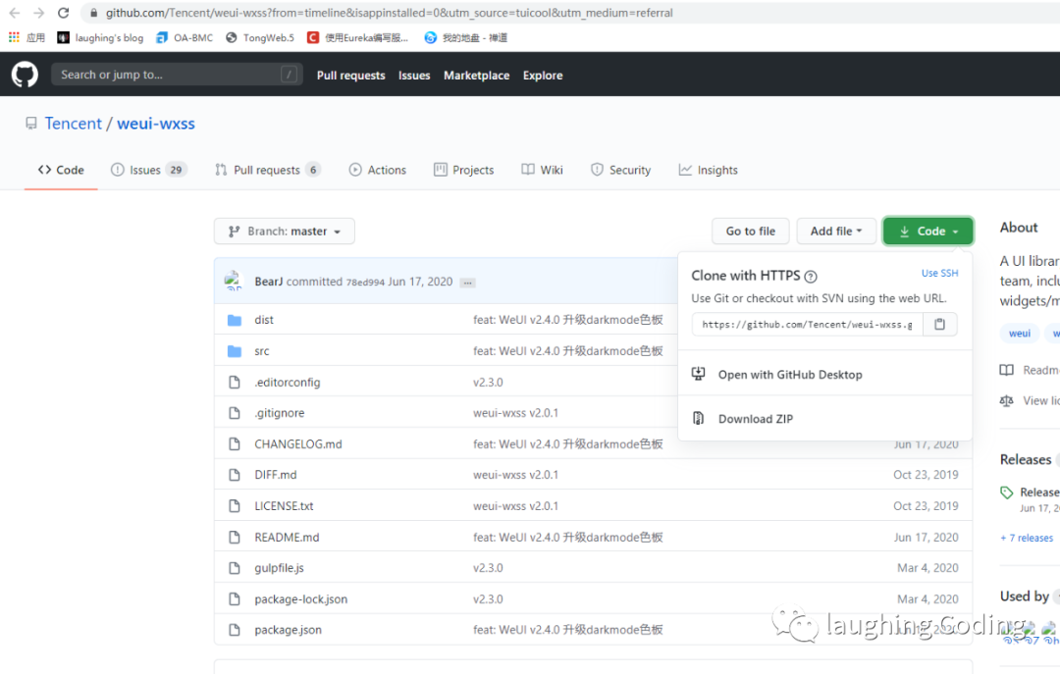Open the apps grid bookmark icon
The height and width of the screenshot is (674, 1060).
[x=14, y=37]
